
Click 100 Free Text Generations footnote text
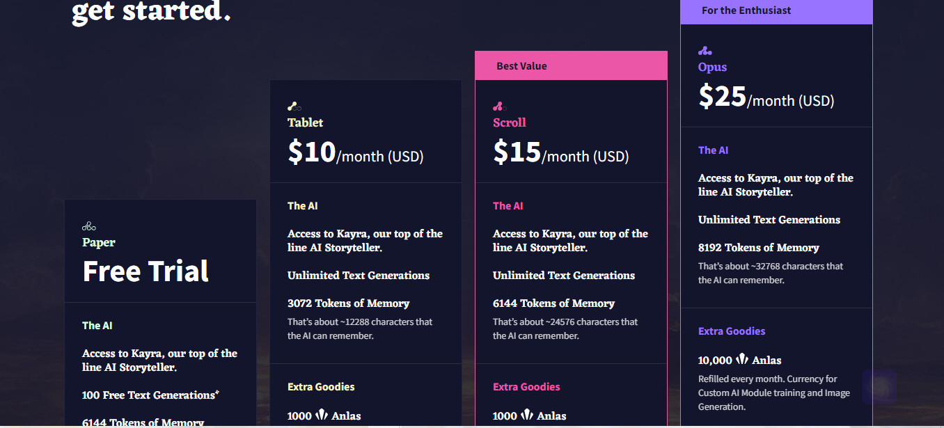[x=151, y=395]
